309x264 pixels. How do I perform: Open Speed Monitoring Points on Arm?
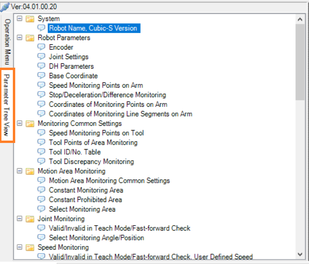pyautogui.click(x=96, y=85)
